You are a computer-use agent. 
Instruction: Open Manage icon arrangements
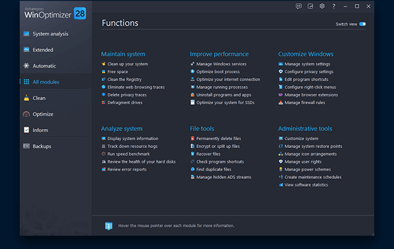click(311, 154)
